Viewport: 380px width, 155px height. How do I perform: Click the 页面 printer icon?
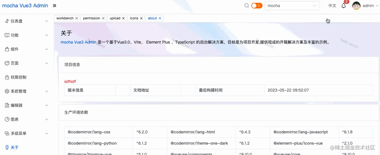[x=7, y=63]
